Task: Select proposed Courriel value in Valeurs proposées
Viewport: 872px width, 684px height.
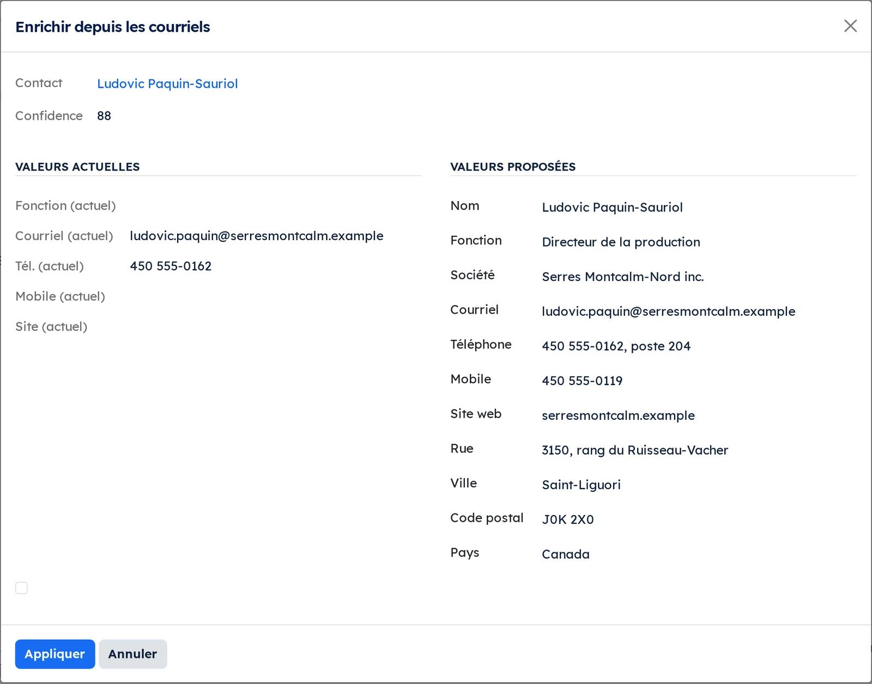Action: [669, 312]
